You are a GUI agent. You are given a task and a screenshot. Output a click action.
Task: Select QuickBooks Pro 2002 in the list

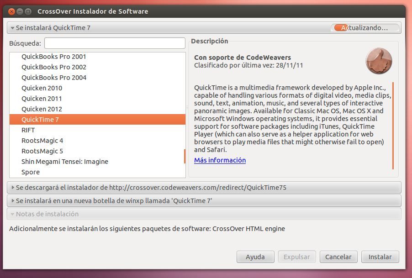(x=97, y=67)
